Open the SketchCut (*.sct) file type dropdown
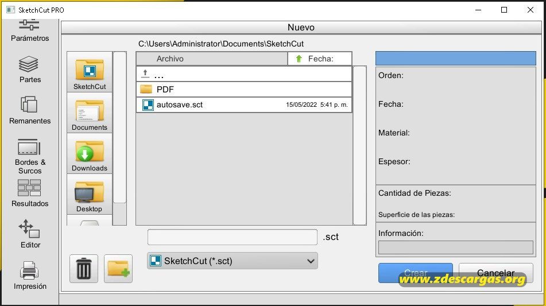The height and width of the screenshot is (306, 546). pos(233,261)
